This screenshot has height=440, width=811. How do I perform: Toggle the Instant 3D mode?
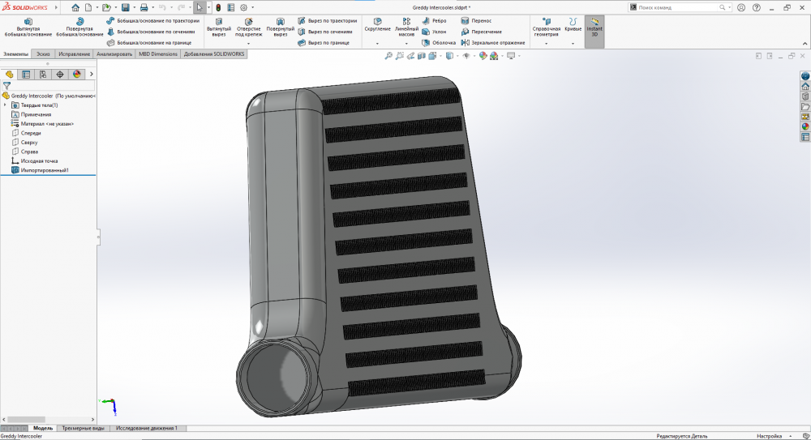click(x=594, y=27)
